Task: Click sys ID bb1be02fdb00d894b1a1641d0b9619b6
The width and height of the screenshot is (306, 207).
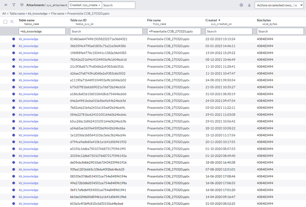Action: [98, 197]
